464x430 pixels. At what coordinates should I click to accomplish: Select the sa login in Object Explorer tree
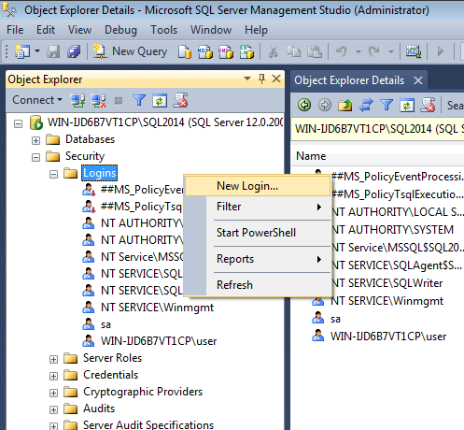[105, 324]
